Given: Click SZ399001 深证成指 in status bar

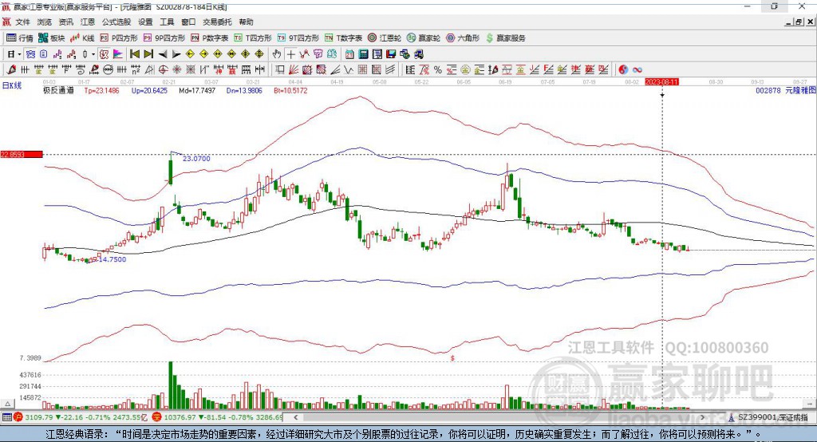Looking at the screenshot, I should 772,417.
